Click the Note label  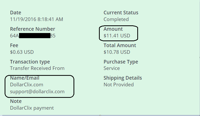pyautogui.click(x=16, y=101)
